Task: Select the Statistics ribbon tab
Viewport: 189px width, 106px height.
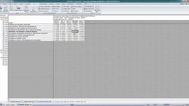Action: pyautogui.click(x=35, y=4)
